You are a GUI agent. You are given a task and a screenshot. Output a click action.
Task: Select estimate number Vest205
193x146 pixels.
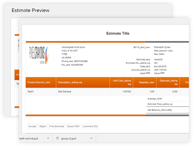(x=158, y=60)
